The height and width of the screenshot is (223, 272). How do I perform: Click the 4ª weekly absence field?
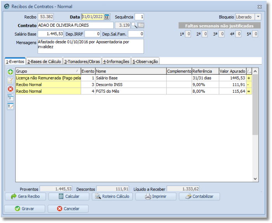point(238,34)
